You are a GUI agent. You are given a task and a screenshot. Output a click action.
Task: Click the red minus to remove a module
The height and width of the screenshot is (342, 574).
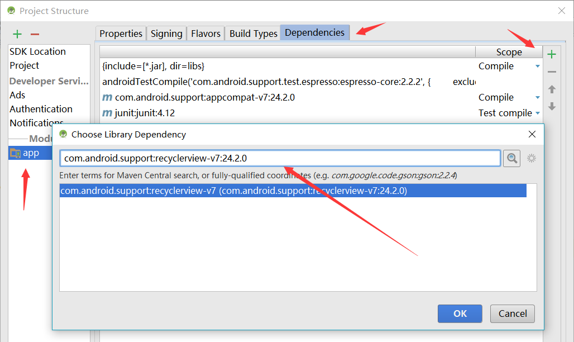35,34
